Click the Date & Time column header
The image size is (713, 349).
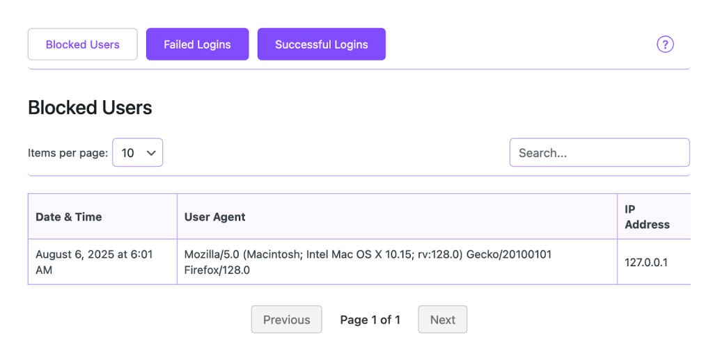click(69, 217)
